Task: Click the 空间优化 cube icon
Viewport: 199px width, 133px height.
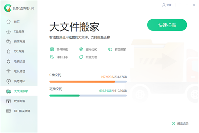Action: pyautogui.click(x=81, y=49)
